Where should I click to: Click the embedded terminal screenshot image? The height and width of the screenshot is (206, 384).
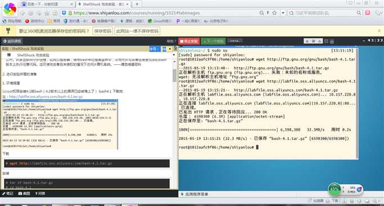(60, 124)
